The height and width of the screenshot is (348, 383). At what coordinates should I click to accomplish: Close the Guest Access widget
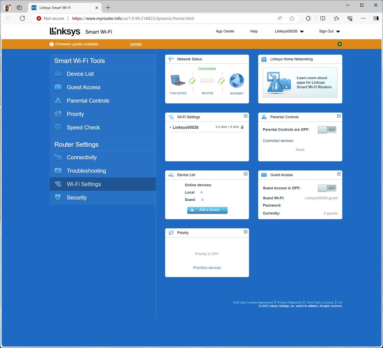click(339, 174)
